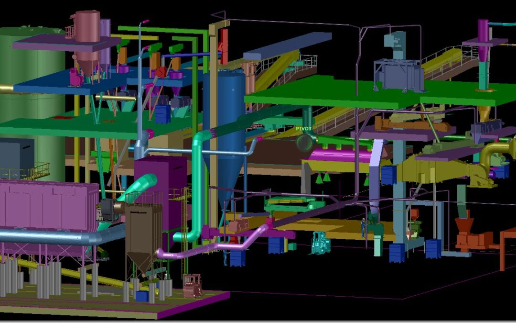
Task: Click the teal elbow duct above the baghouse
Action: click(x=143, y=182)
